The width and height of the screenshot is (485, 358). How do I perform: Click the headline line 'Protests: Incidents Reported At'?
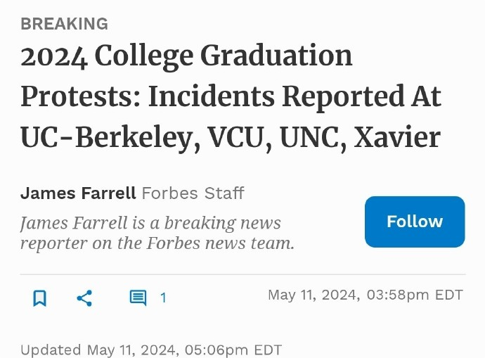[231, 96]
